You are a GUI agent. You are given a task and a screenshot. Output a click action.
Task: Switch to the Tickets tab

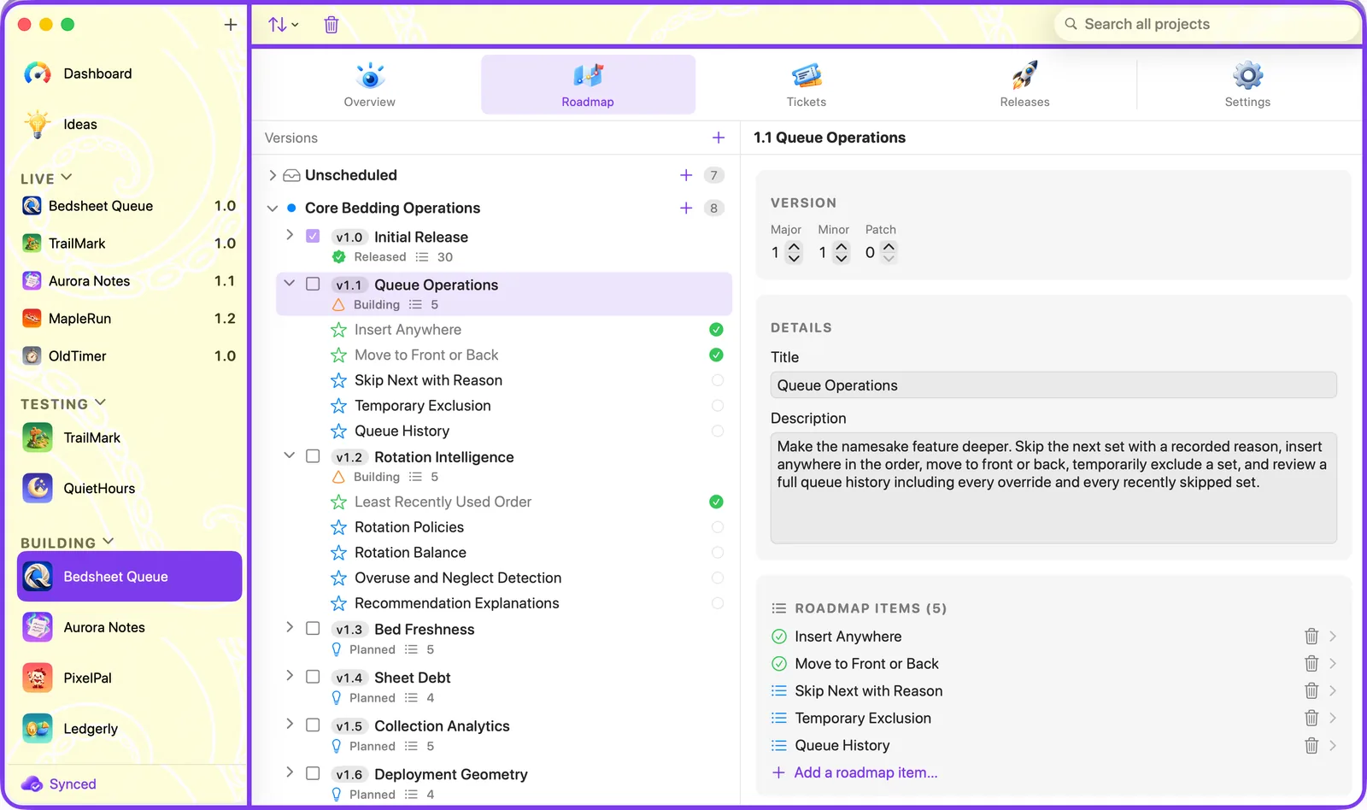click(807, 85)
